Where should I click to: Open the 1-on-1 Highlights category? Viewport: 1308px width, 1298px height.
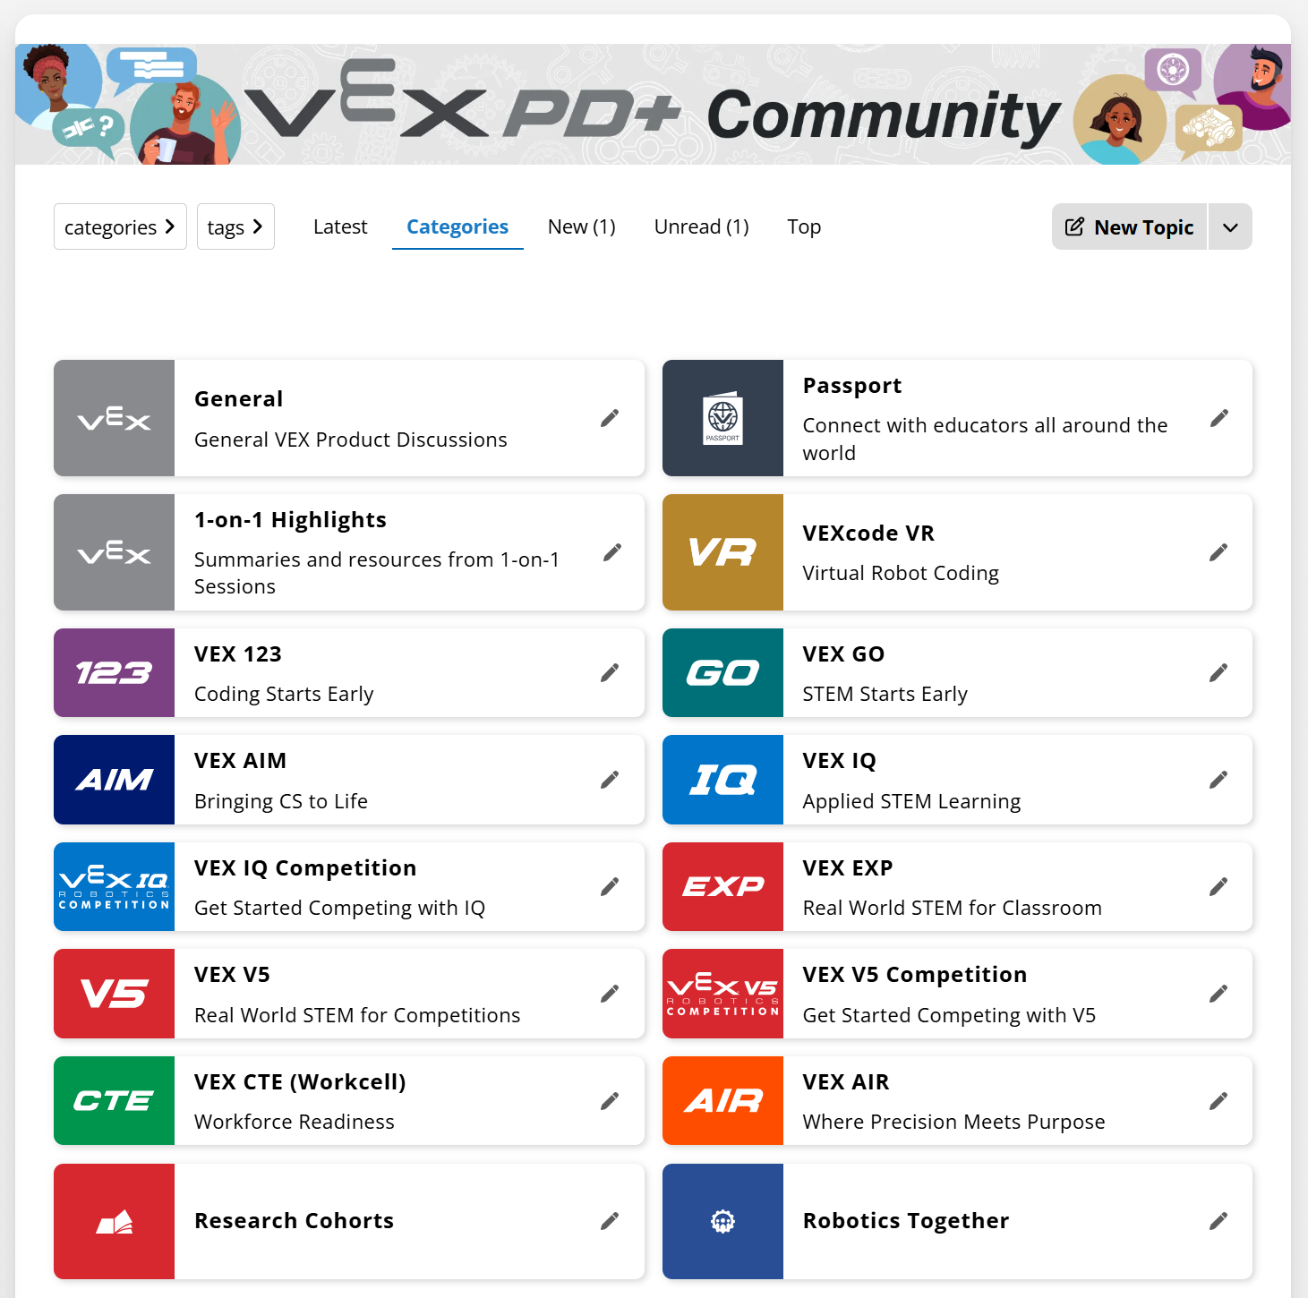point(290,519)
